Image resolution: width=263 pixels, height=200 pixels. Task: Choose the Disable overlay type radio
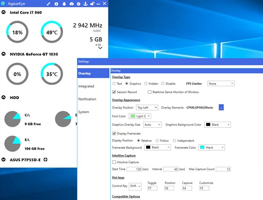click(162, 84)
